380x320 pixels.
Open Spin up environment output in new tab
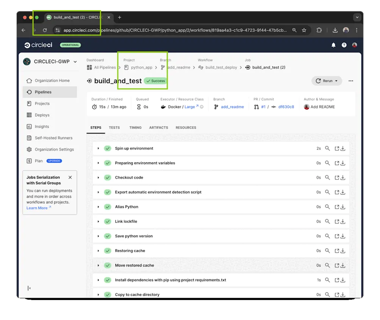pyautogui.click(x=336, y=149)
